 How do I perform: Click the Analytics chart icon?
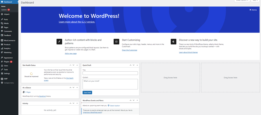(x=2, y=48)
